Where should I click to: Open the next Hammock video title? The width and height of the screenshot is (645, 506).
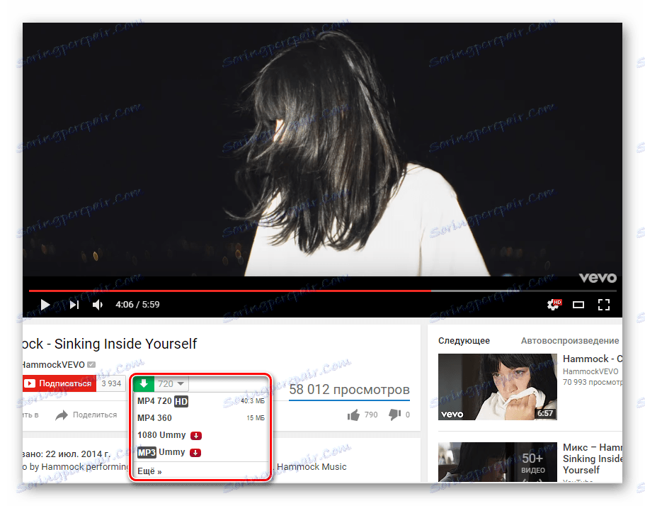click(x=593, y=359)
